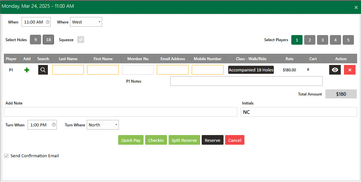Focus the Email Address field

(x=172, y=70)
